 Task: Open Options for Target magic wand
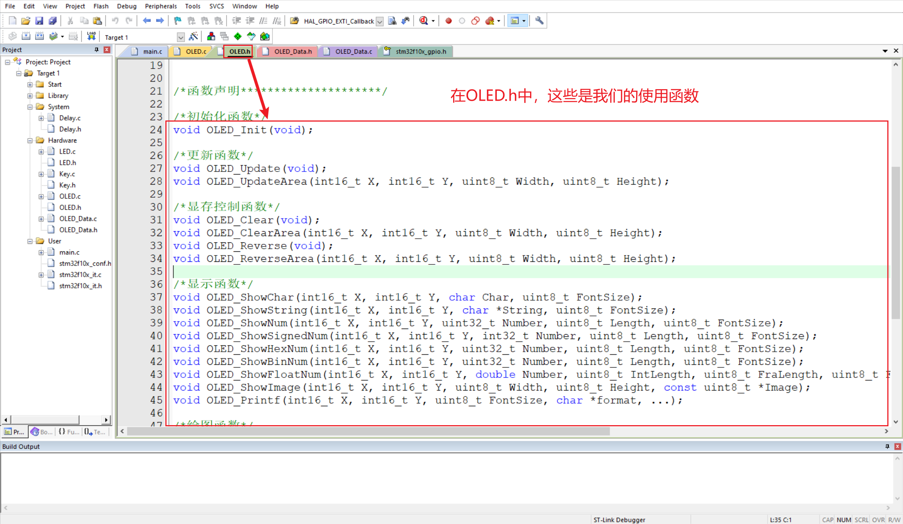[x=193, y=37]
